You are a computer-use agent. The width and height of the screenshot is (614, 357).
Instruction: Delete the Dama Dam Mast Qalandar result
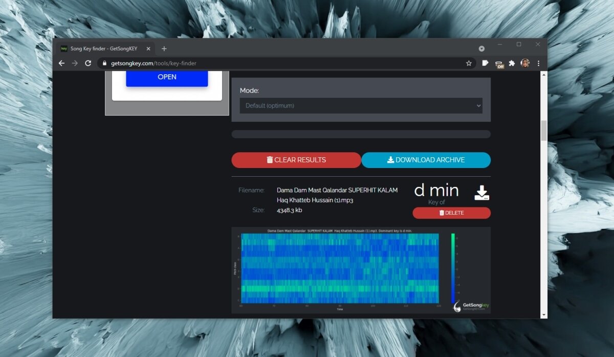click(451, 213)
